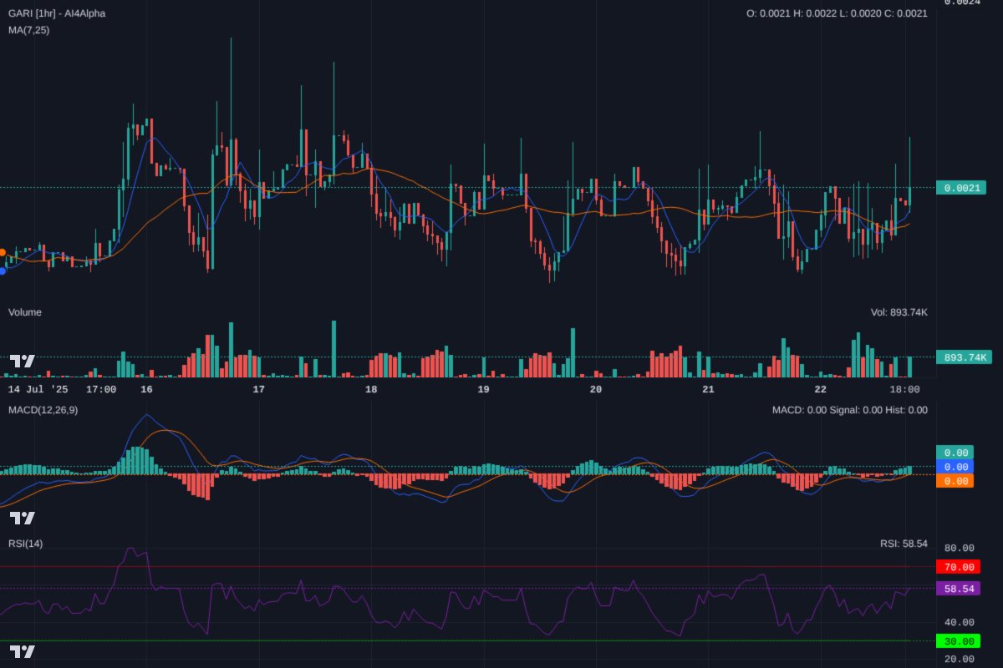Click the blue 0.00 MACD value tag
1003x668 pixels.
point(955,467)
